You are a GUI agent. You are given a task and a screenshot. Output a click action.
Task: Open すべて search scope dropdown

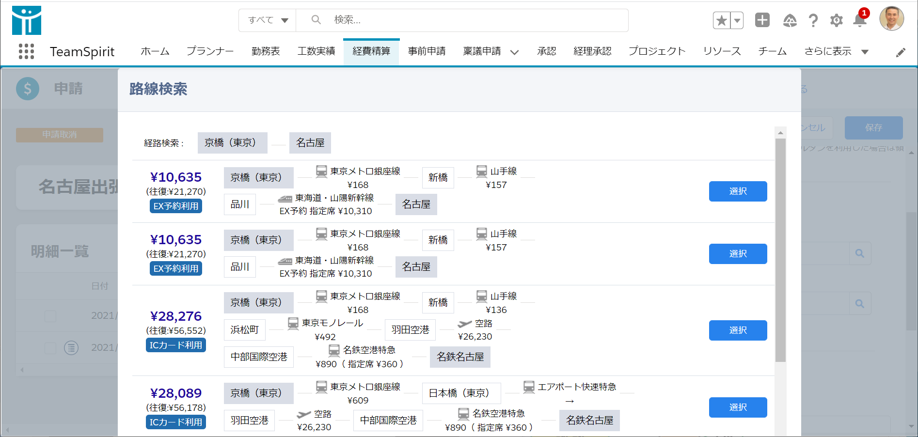pos(268,20)
